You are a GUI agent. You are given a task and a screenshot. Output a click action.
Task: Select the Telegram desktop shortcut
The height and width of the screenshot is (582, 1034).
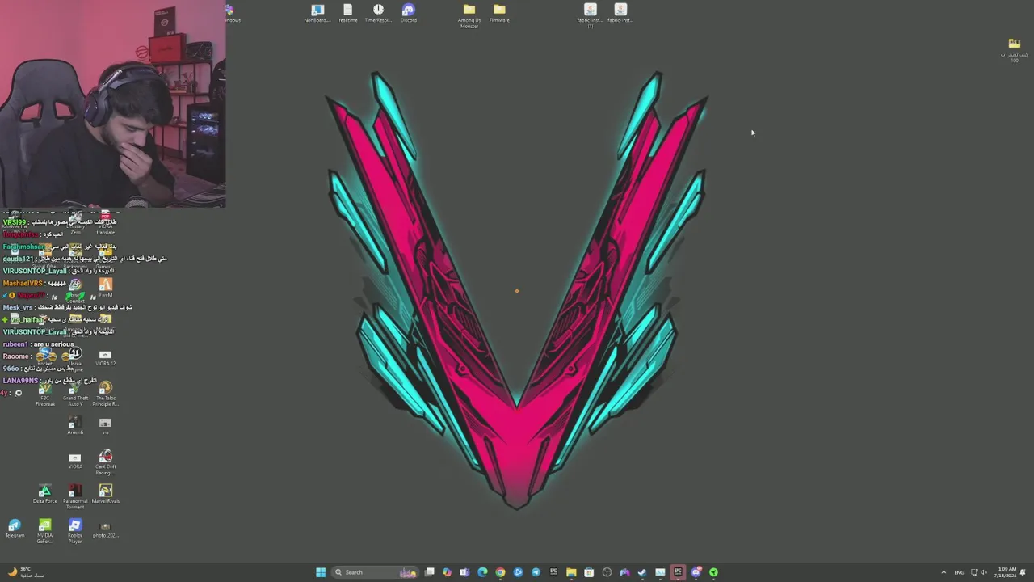(15, 529)
